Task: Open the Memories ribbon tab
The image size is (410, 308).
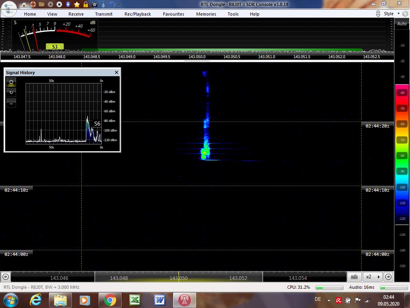Action: pyautogui.click(x=206, y=14)
